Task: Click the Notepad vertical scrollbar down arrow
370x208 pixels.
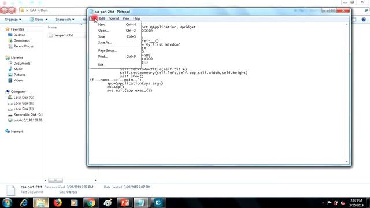Action: coord(347,162)
